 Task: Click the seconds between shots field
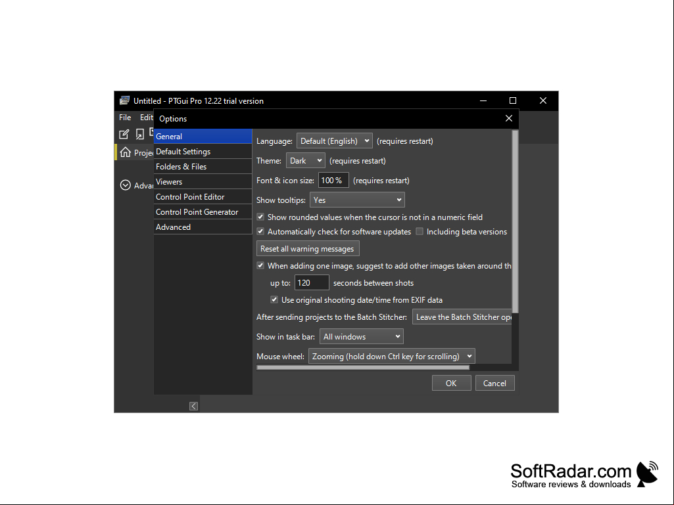pyautogui.click(x=312, y=282)
